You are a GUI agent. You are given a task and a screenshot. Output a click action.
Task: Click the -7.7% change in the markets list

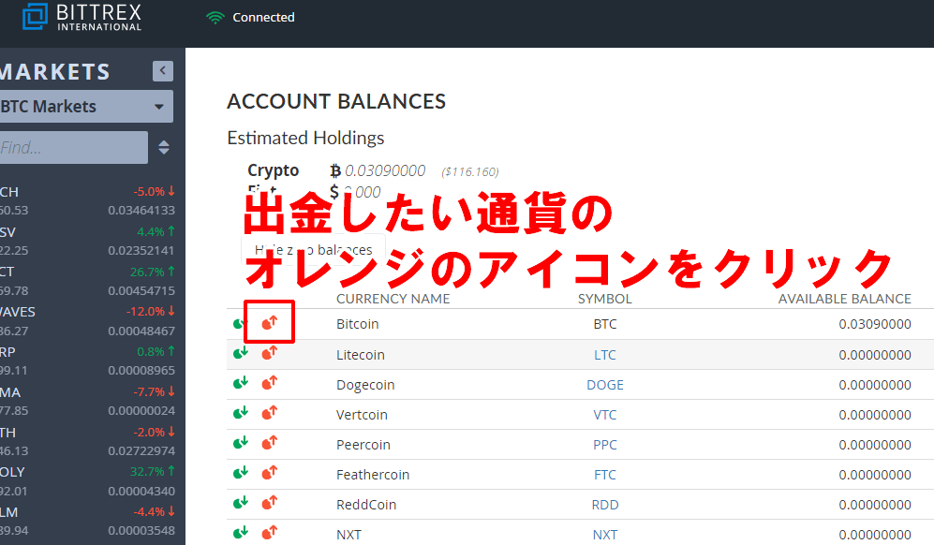click(154, 392)
